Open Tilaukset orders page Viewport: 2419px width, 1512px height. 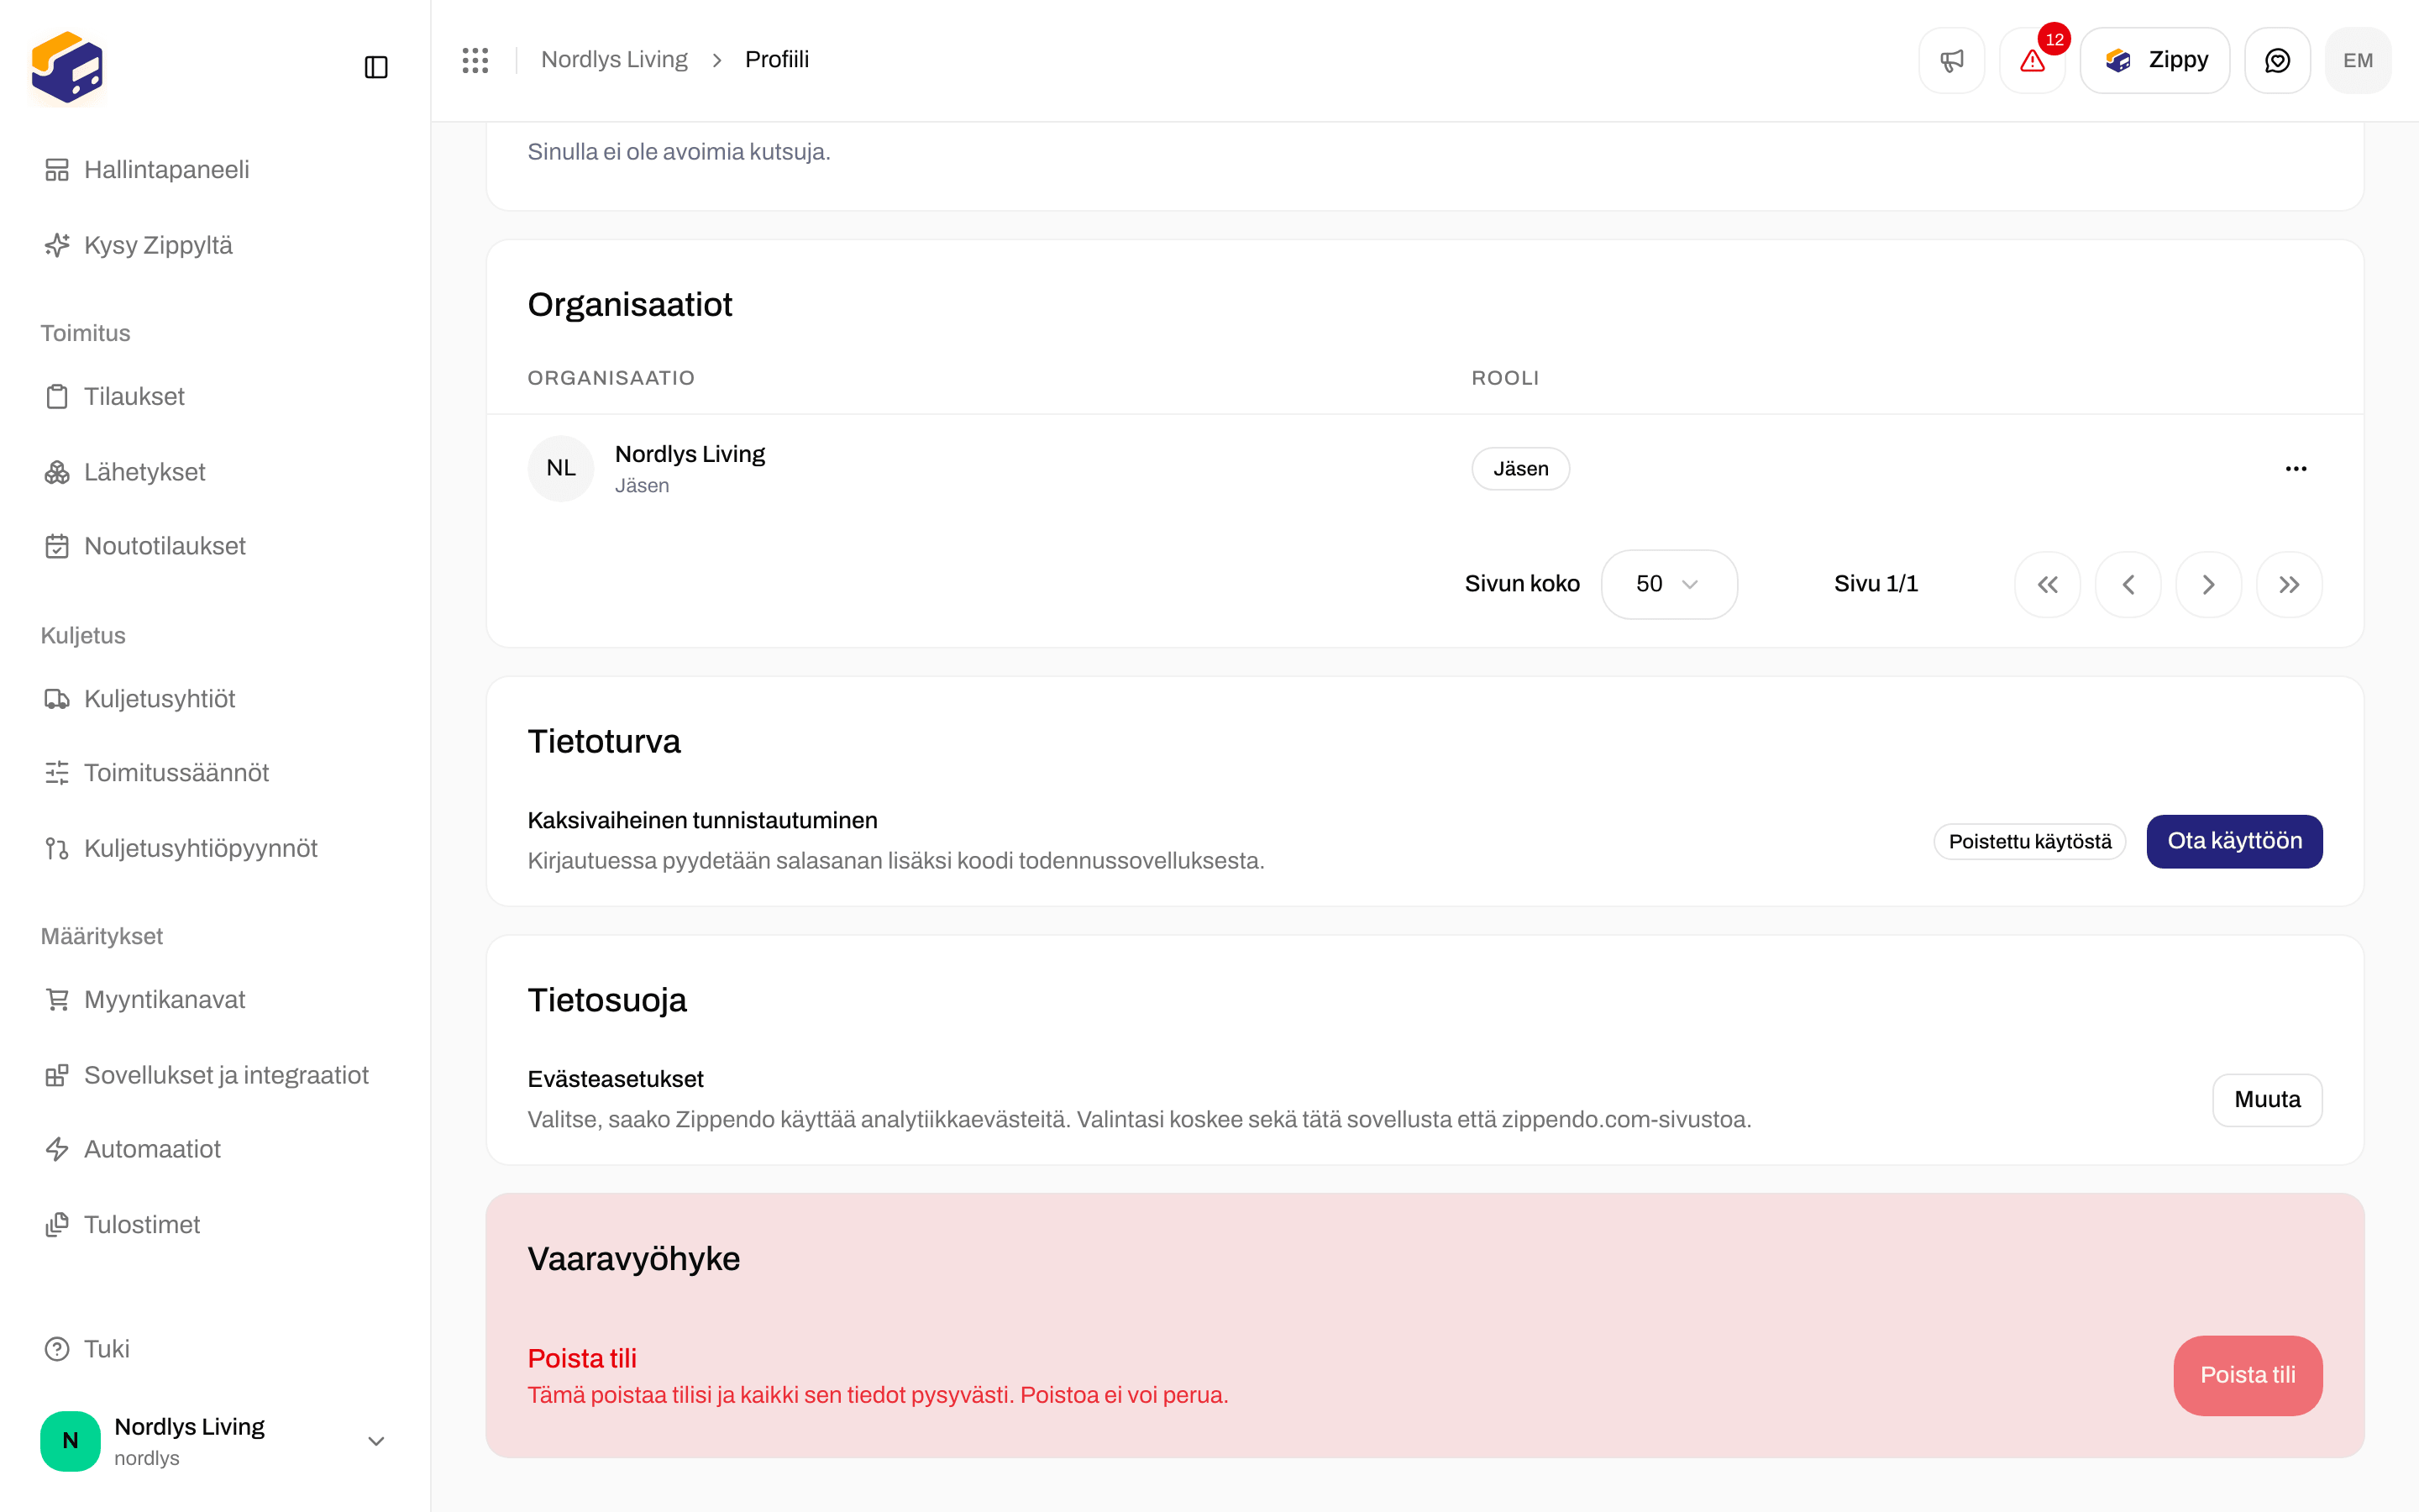[x=215, y=397]
